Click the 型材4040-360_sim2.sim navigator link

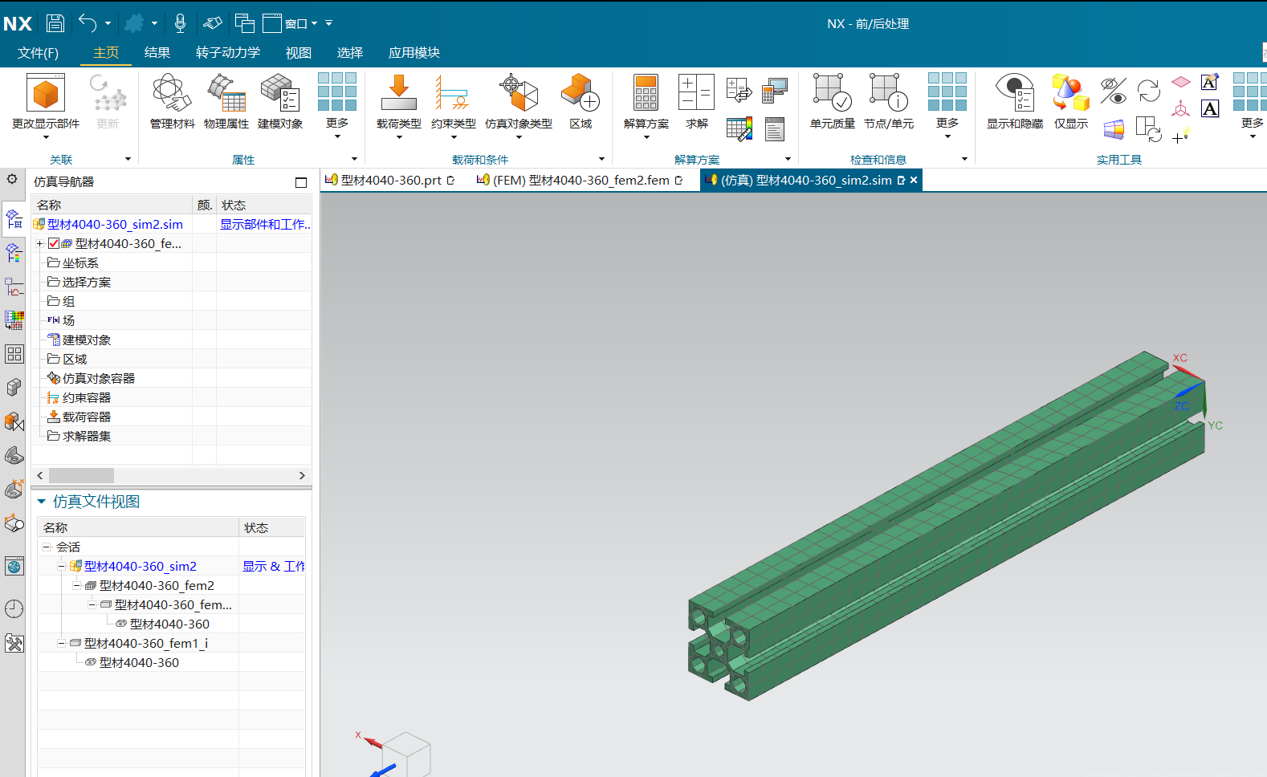pyautogui.click(x=115, y=224)
